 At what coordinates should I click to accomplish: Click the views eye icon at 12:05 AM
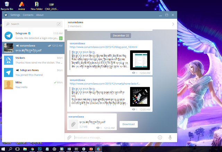pyautogui.click(x=134, y=110)
